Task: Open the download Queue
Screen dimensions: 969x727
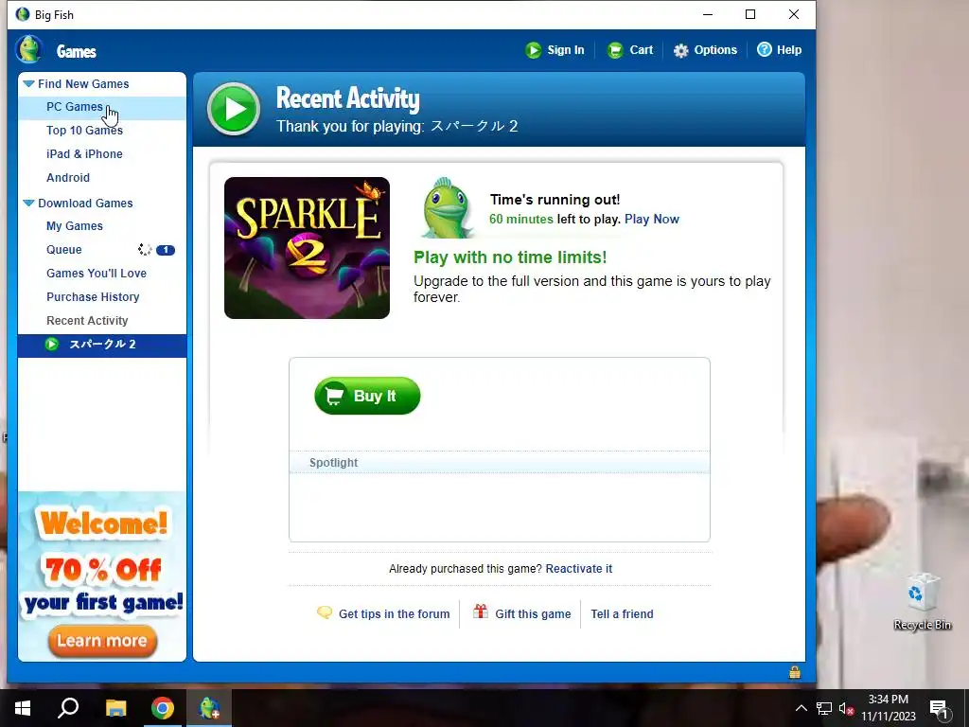Action: click(64, 250)
